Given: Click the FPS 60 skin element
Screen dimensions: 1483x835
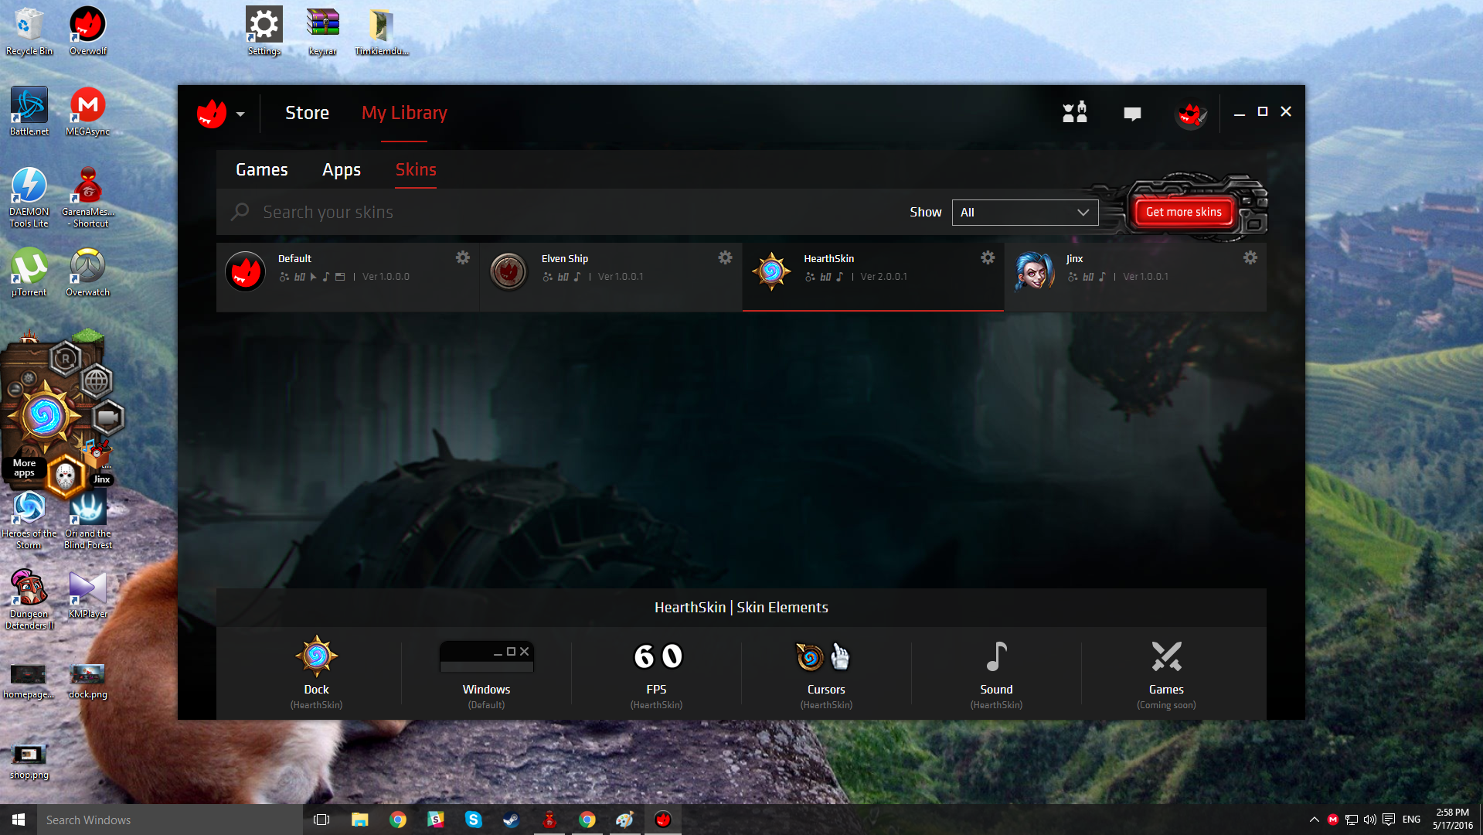Looking at the screenshot, I should coord(656,672).
